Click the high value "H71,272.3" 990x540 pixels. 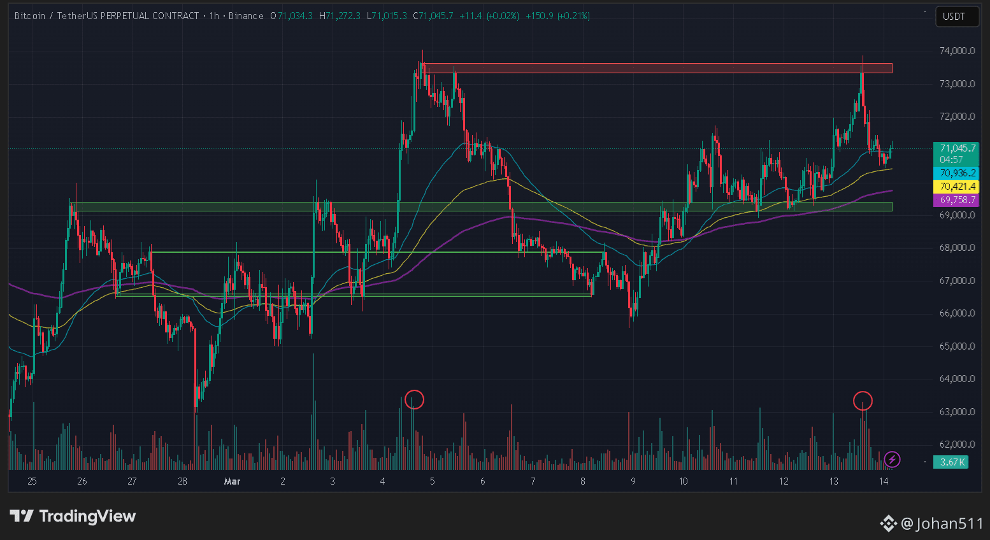[x=340, y=16]
